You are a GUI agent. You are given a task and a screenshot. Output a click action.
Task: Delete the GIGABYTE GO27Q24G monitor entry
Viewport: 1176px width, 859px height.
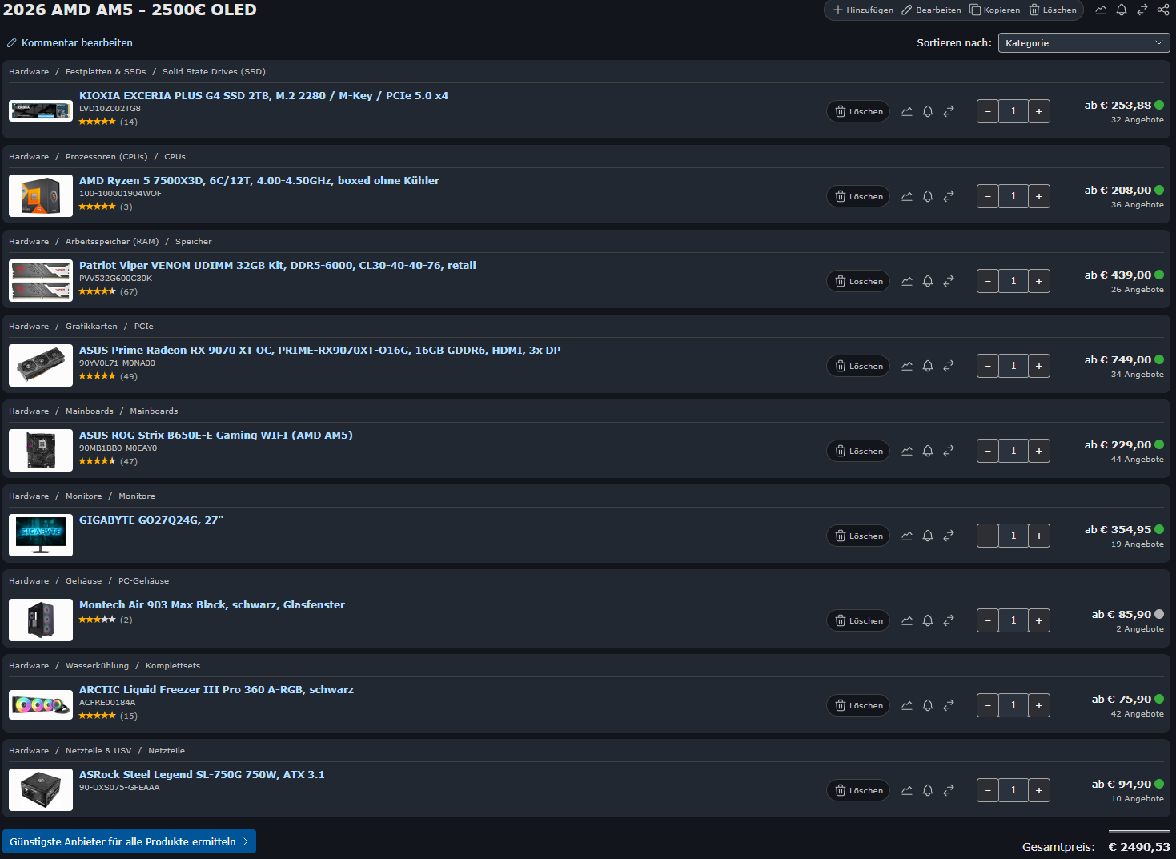coord(858,536)
